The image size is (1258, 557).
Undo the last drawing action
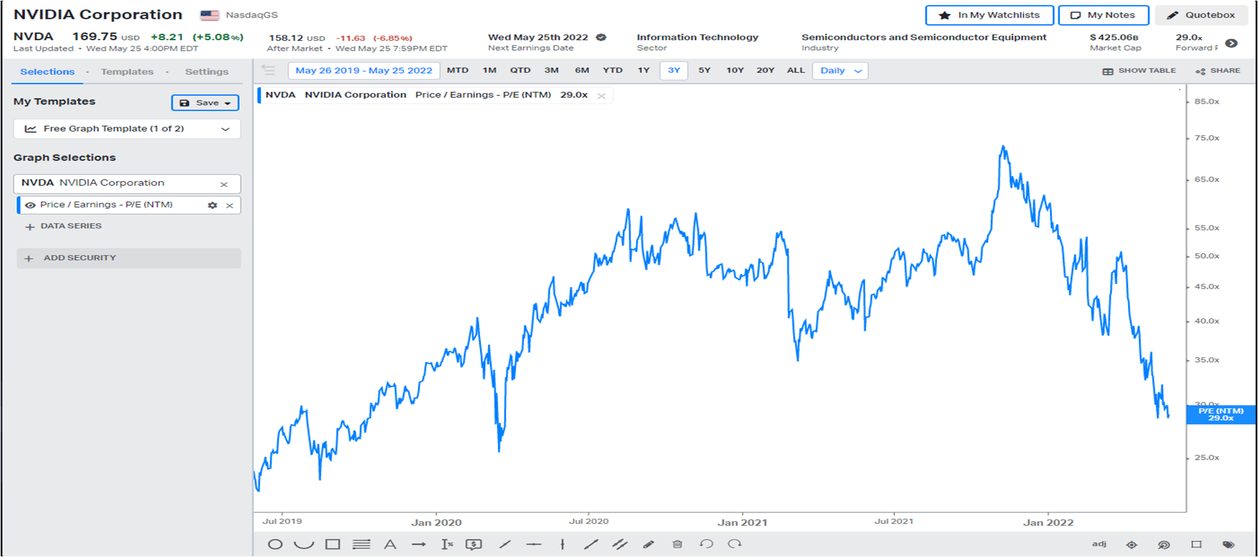tap(706, 544)
